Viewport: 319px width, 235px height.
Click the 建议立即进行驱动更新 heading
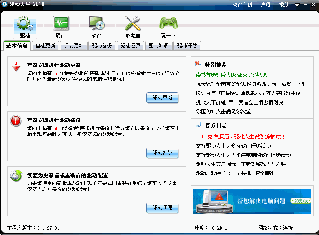[54, 65]
